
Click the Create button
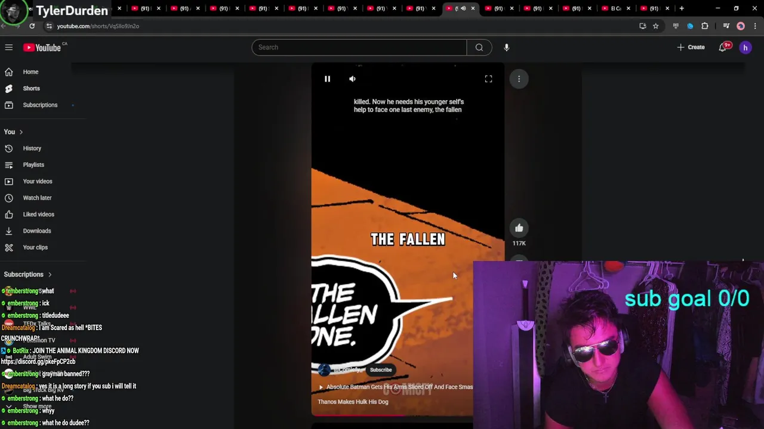pyautogui.click(x=691, y=47)
